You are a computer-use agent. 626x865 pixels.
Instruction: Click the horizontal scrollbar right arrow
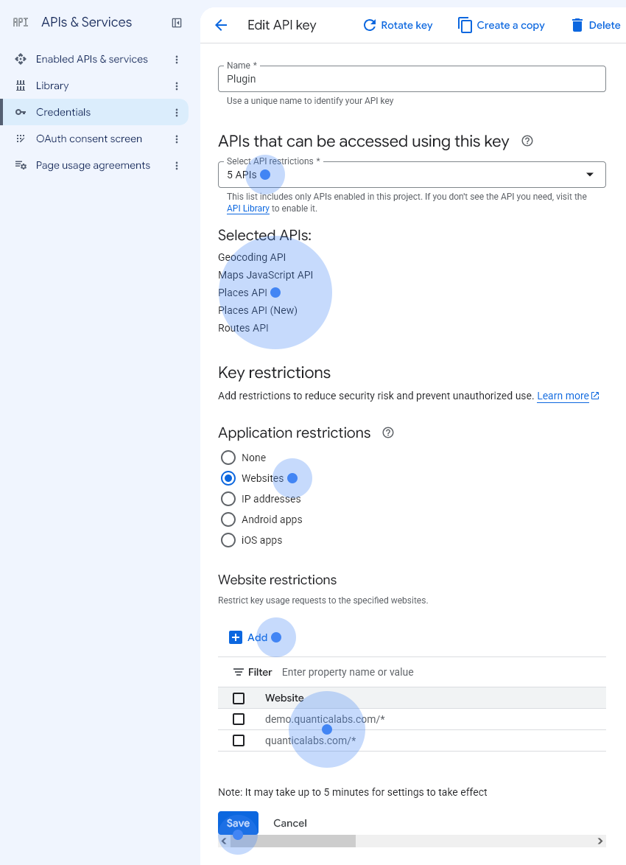[x=600, y=841]
